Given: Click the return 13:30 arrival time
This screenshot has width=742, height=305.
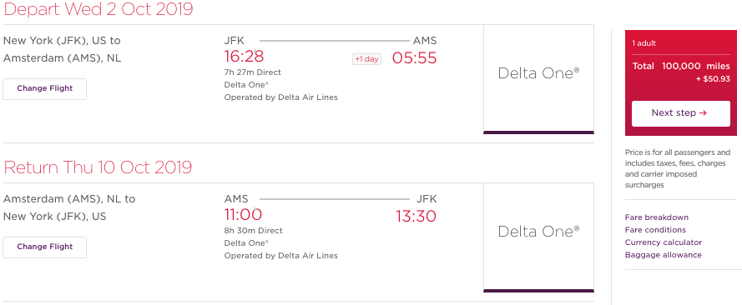Looking at the screenshot, I should tap(416, 216).
